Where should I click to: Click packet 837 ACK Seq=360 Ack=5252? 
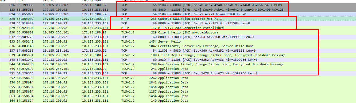[x=178, y=51]
